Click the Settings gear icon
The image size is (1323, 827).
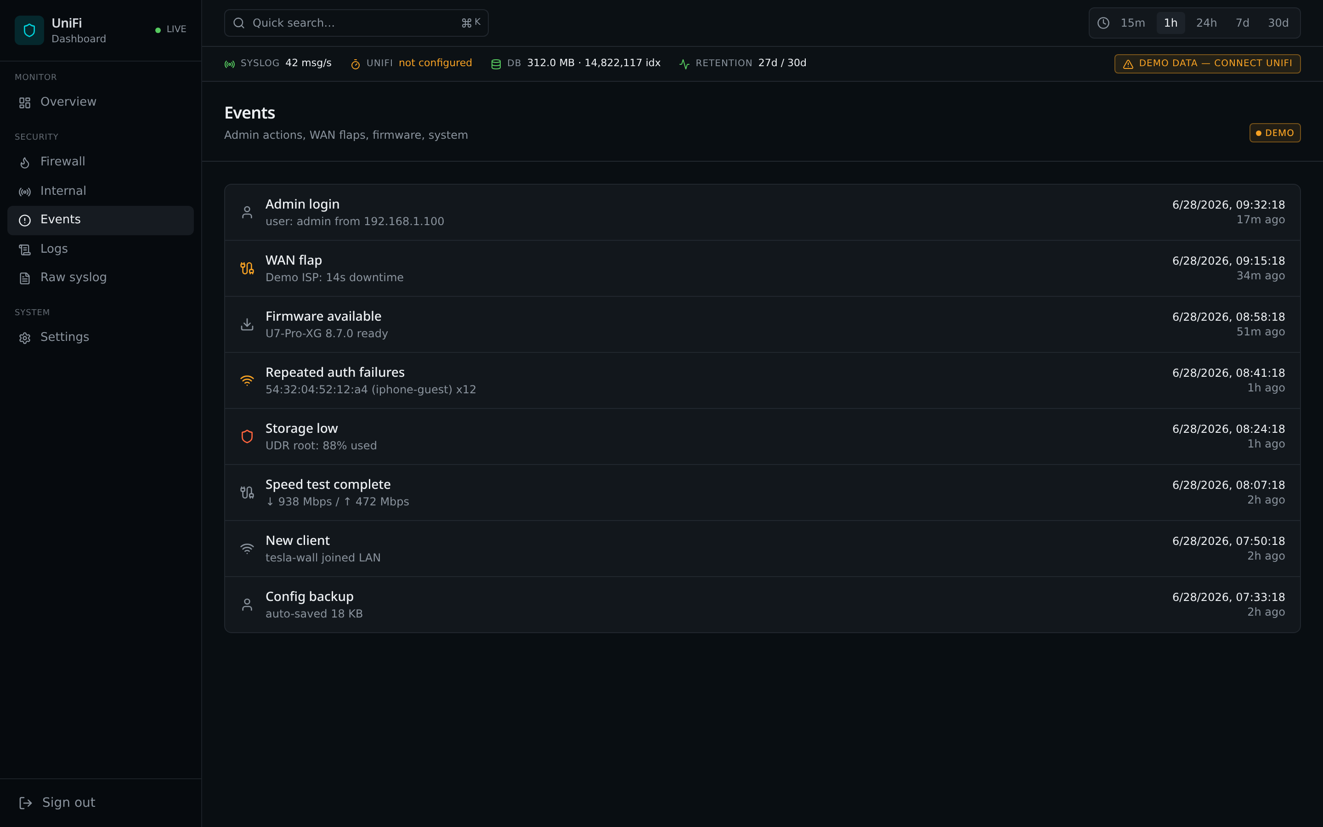(25, 338)
